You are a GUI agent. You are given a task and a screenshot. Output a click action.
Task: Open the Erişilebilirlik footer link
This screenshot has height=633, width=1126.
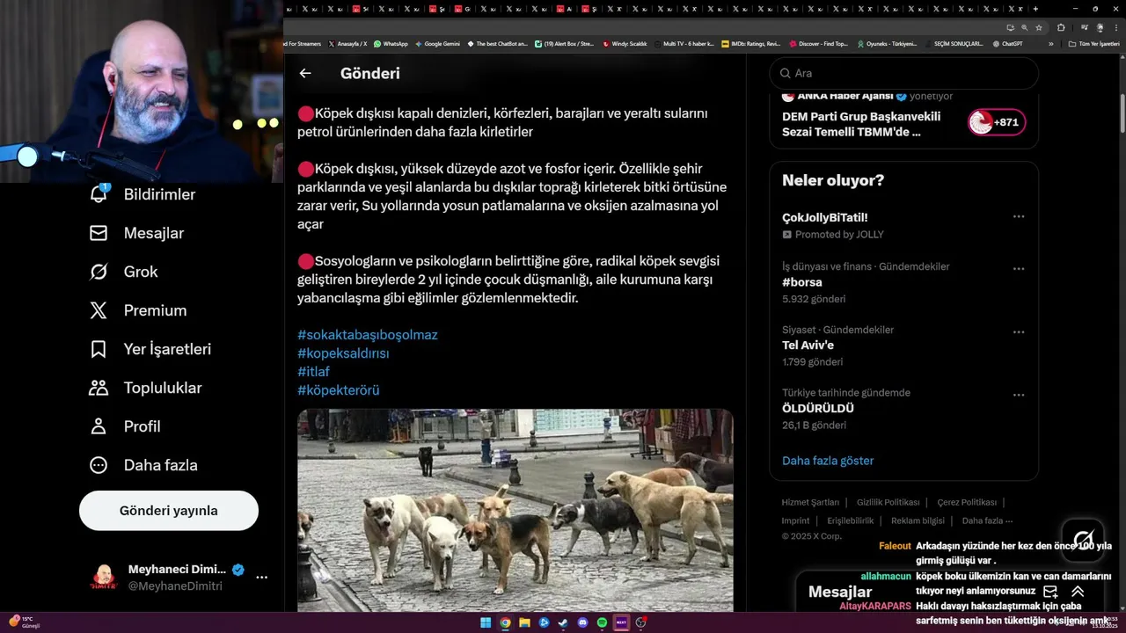click(850, 520)
